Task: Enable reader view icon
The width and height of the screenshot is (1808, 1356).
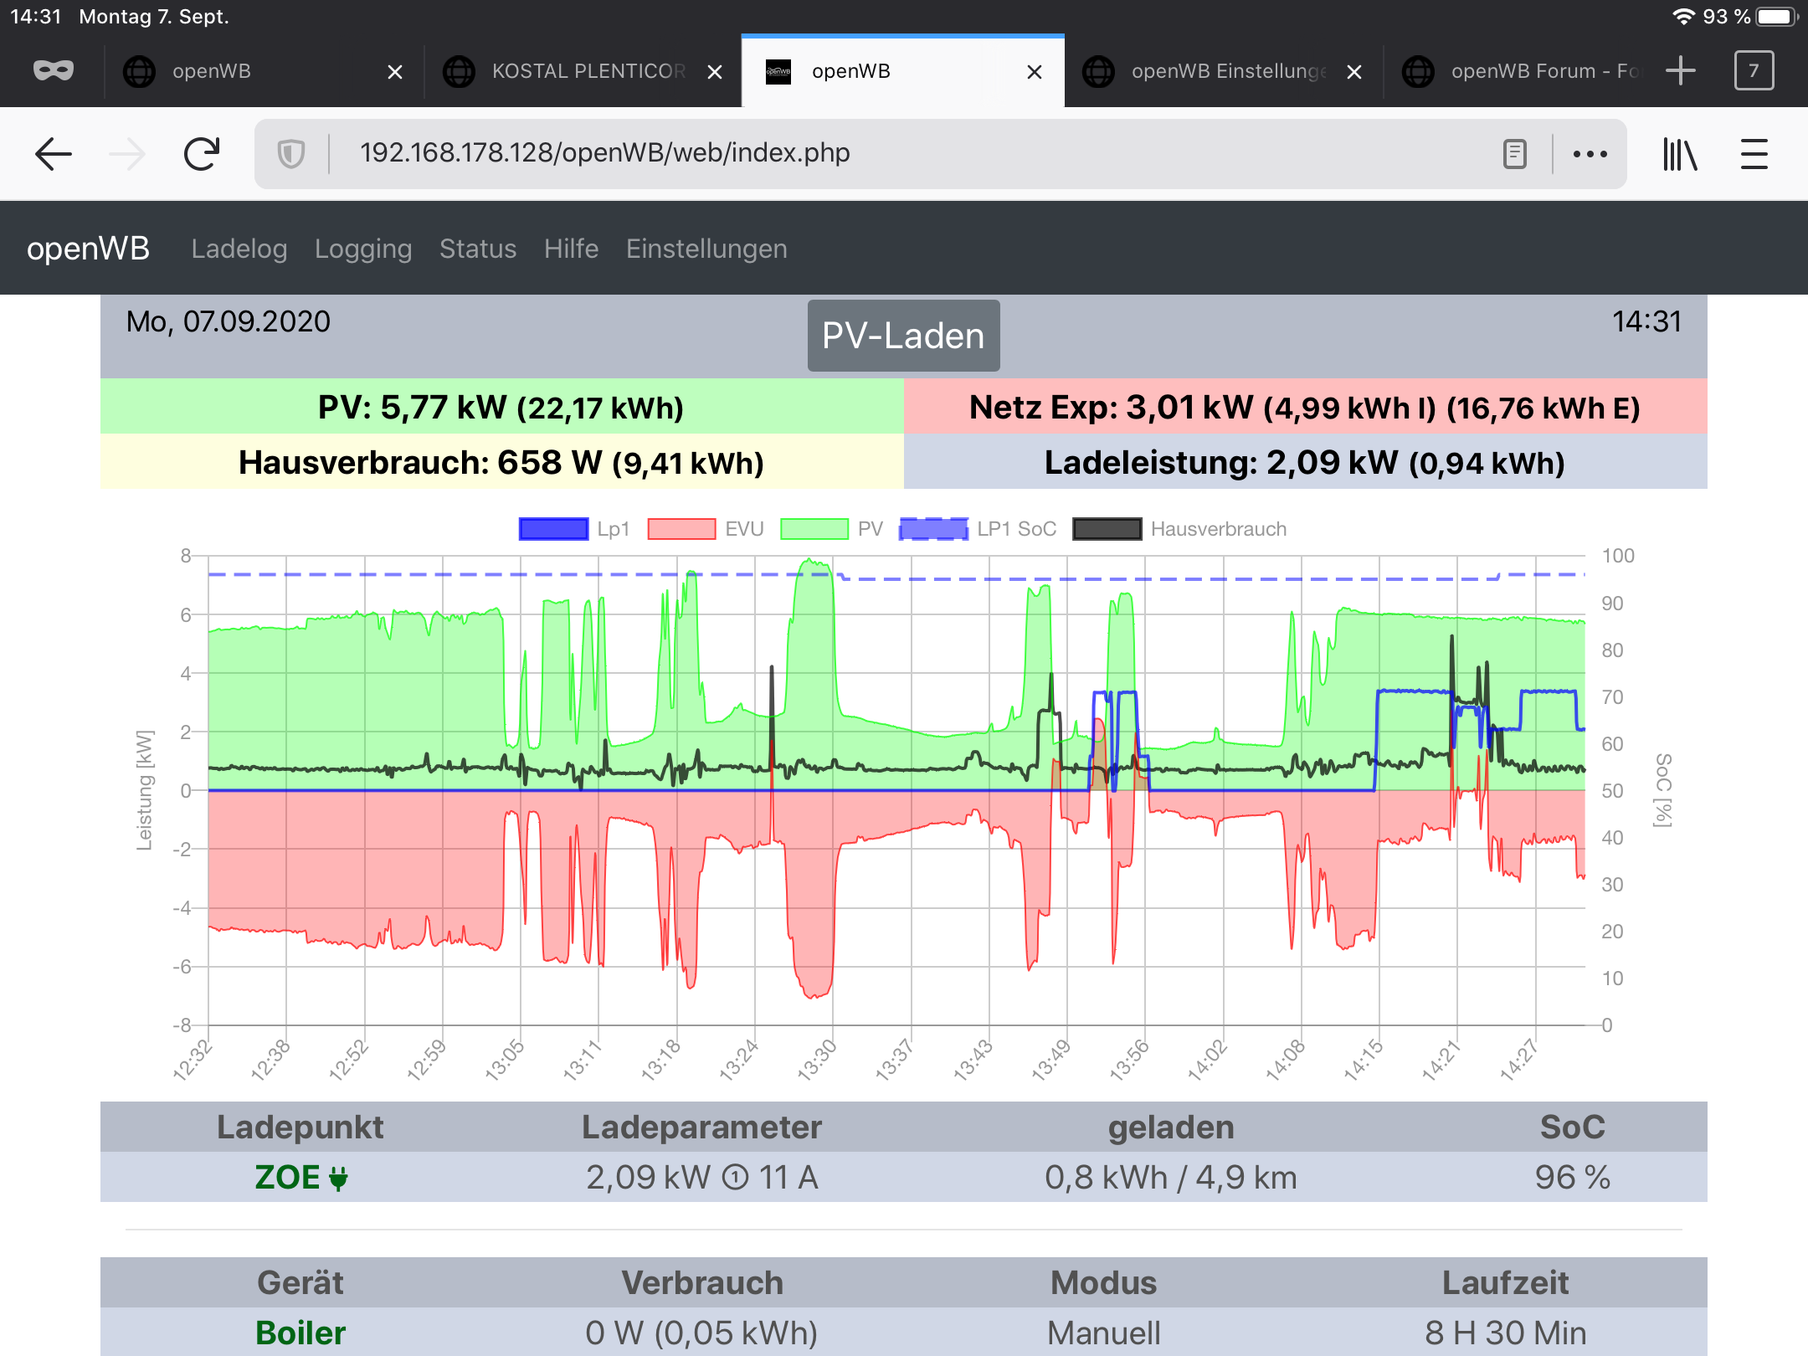Action: (x=1514, y=154)
